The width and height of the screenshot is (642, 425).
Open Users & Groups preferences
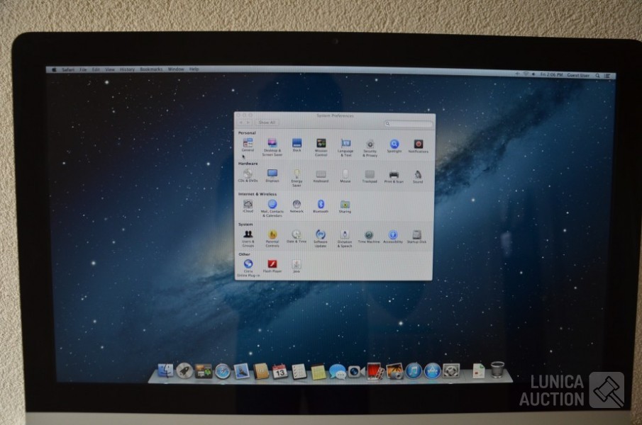point(248,239)
